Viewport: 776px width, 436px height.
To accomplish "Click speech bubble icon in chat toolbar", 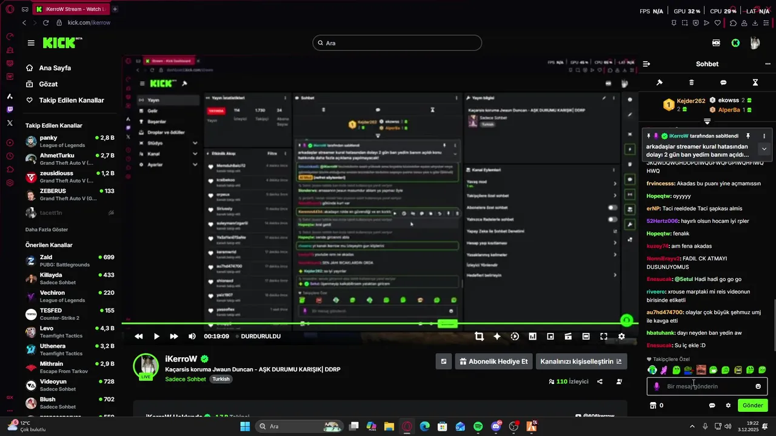I will (723, 82).
